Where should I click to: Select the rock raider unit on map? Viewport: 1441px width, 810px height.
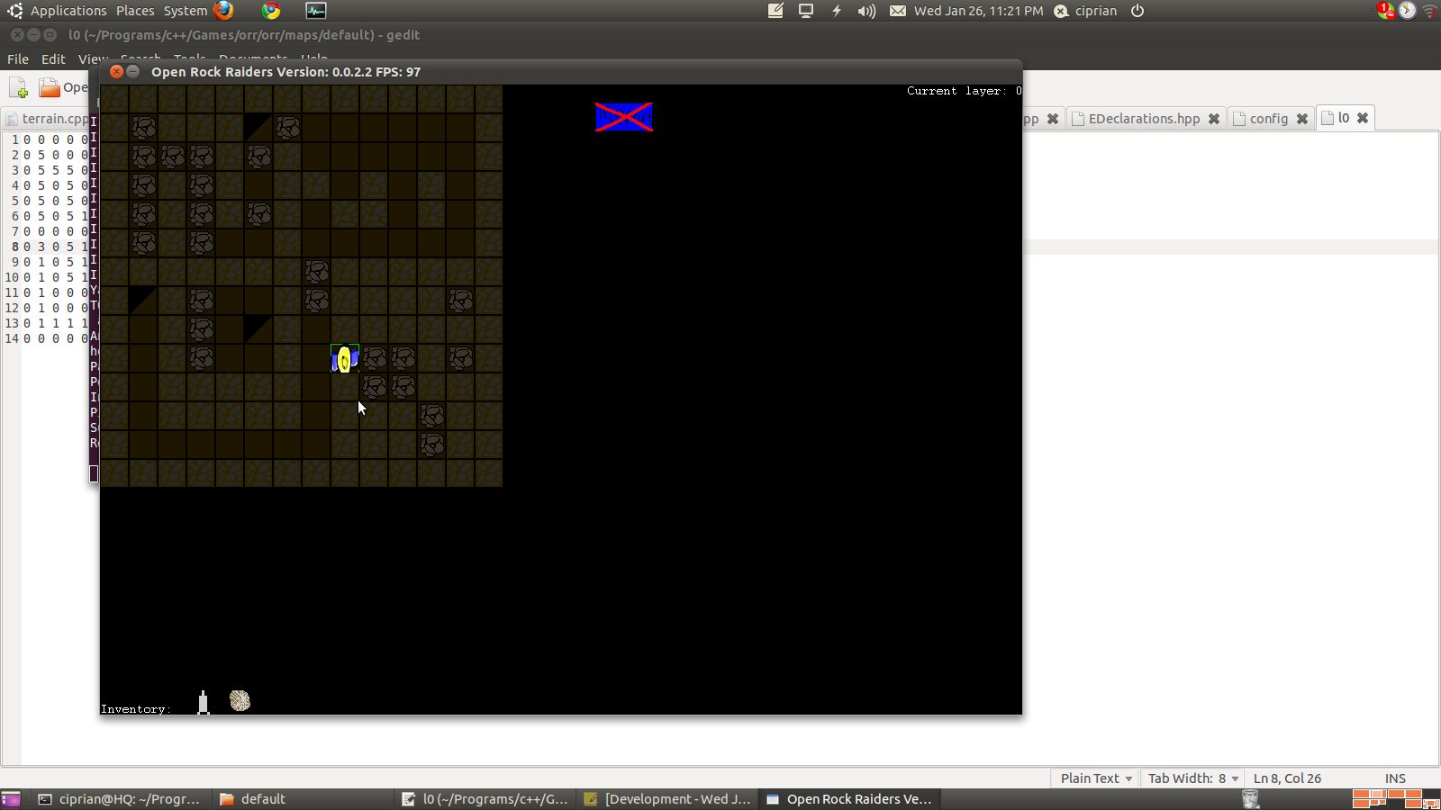(345, 358)
